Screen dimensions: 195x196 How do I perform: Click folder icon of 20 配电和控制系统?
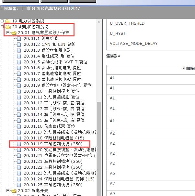(8, 27)
